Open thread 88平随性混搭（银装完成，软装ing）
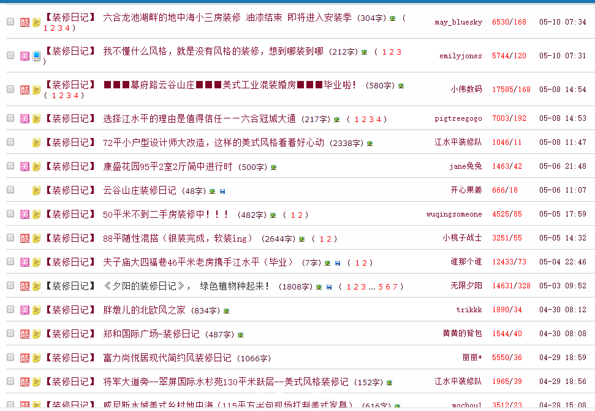This screenshot has width=595, height=411. 178,238
